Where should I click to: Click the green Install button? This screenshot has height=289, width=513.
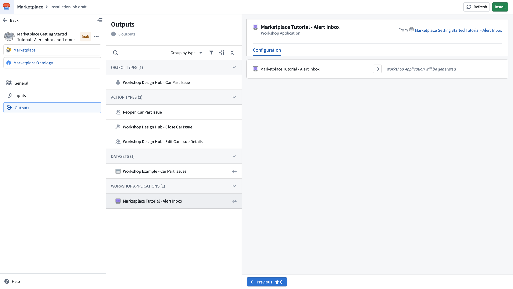pos(500,7)
